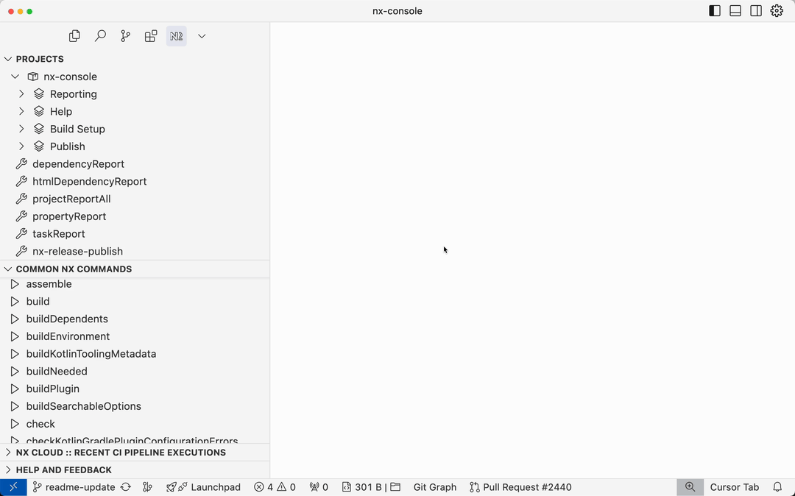This screenshot has height=496, width=795.
Task: Open the Explorer view icon
Action: pyautogui.click(x=74, y=36)
